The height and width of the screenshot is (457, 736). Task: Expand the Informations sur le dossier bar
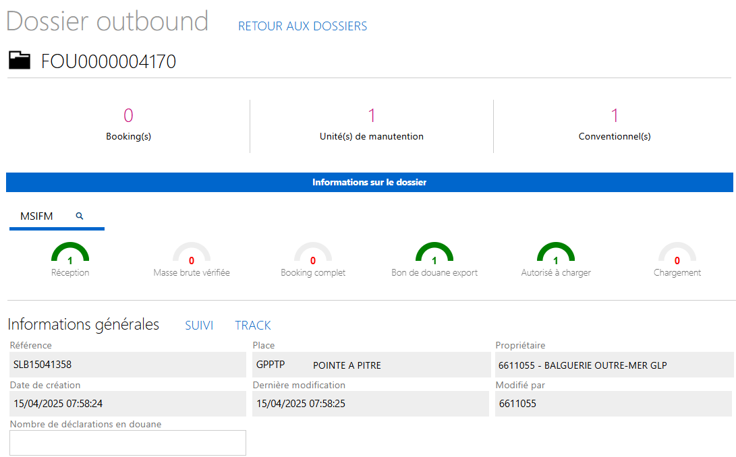click(x=369, y=182)
